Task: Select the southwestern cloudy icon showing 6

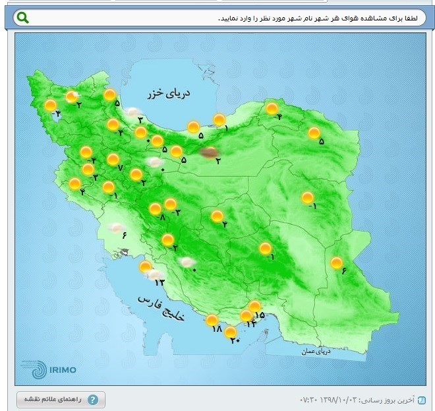Action: [118, 228]
